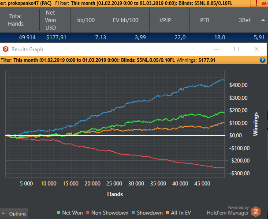Select the 5,91 3Bet value
The height and width of the screenshot is (219, 268).
pyautogui.click(x=259, y=38)
